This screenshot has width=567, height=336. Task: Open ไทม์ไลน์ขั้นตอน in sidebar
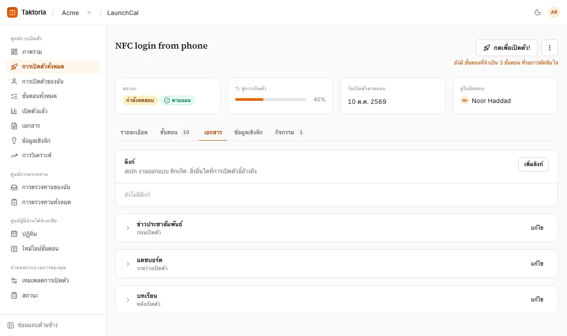(x=53, y=249)
